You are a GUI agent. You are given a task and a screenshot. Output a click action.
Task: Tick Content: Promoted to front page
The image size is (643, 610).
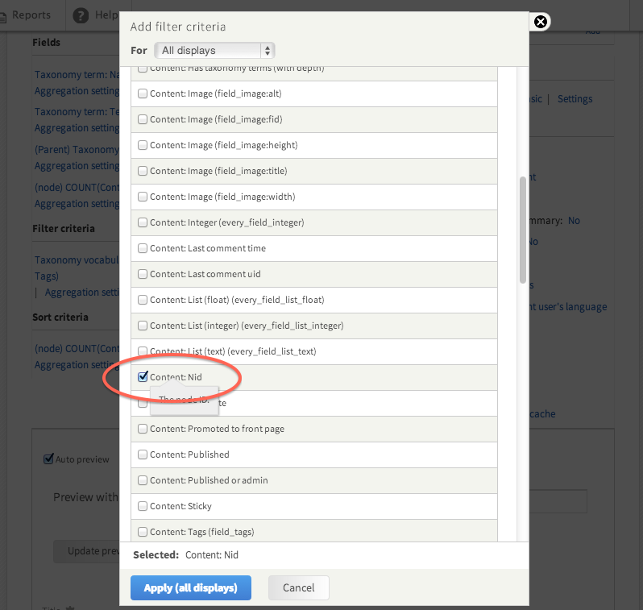(x=143, y=429)
